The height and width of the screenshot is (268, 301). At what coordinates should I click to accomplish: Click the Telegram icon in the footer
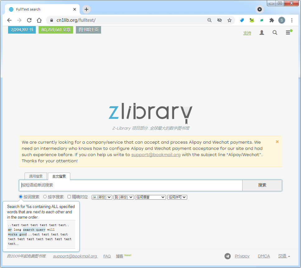point(228,256)
